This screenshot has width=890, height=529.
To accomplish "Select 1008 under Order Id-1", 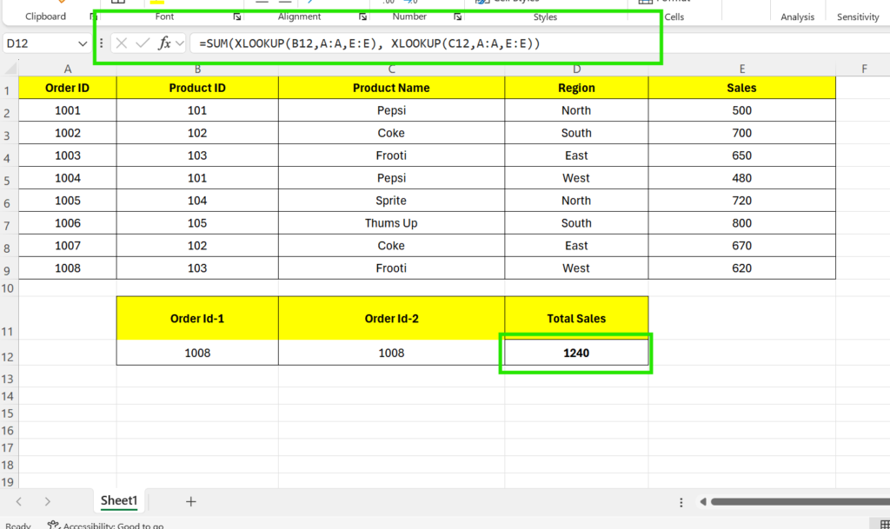I will point(197,353).
